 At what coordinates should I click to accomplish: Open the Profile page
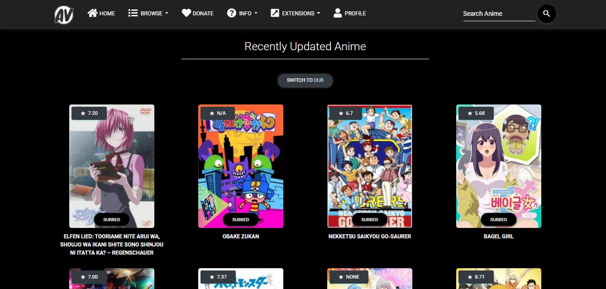click(x=350, y=13)
